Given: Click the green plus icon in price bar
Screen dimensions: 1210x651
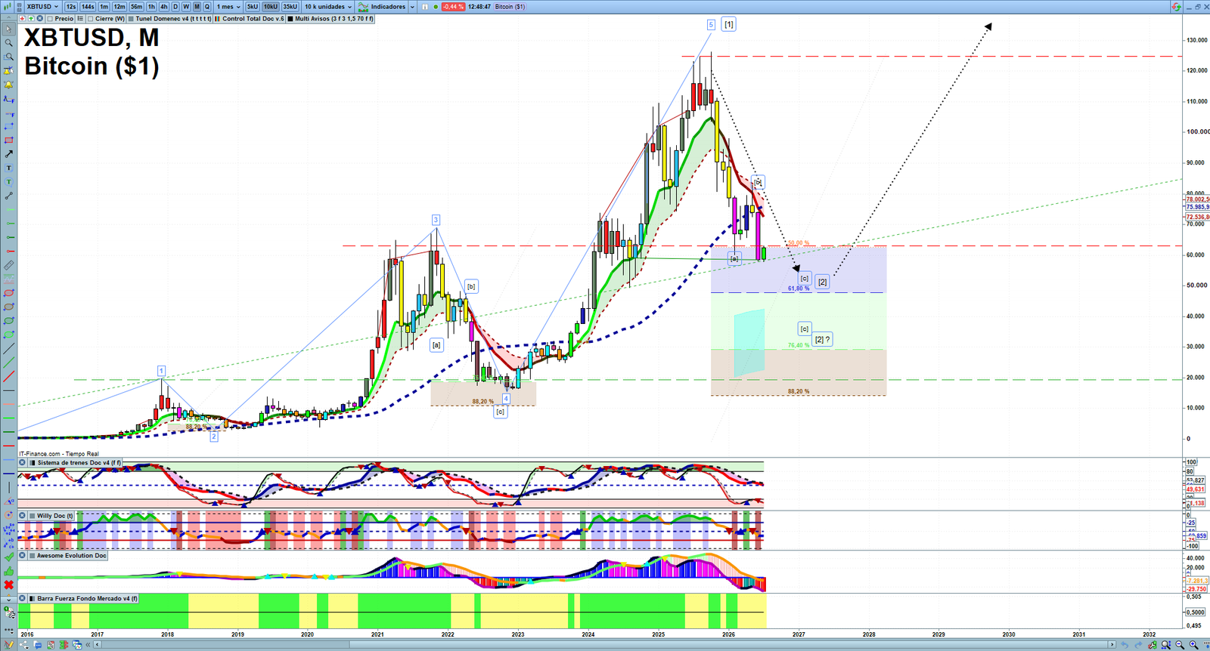Looking at the screenshot, I should (x=31, y=19).
